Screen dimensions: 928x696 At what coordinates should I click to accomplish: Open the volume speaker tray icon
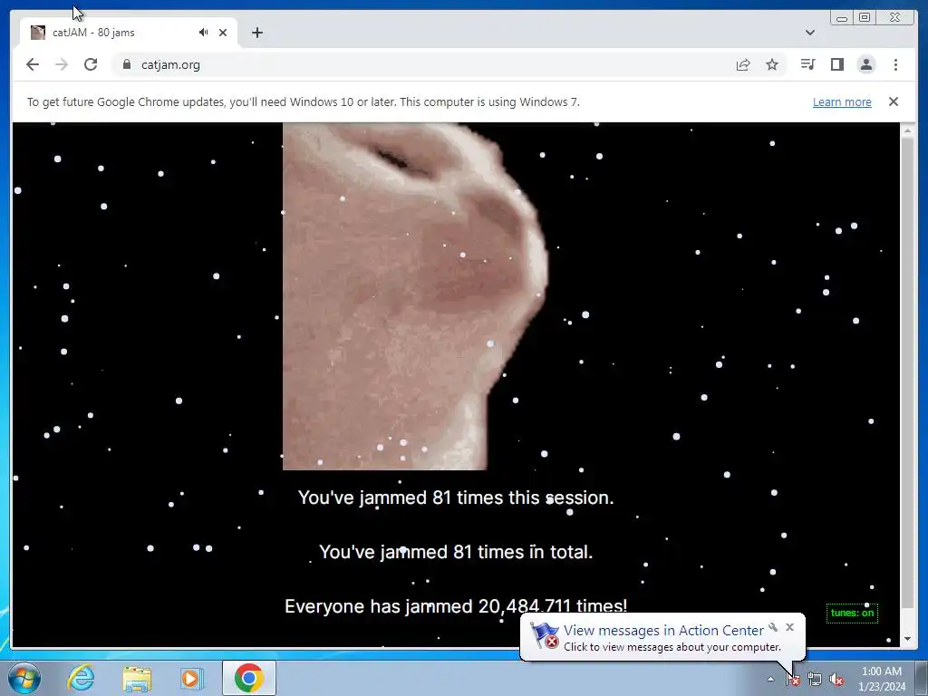[x=836, y=680]
